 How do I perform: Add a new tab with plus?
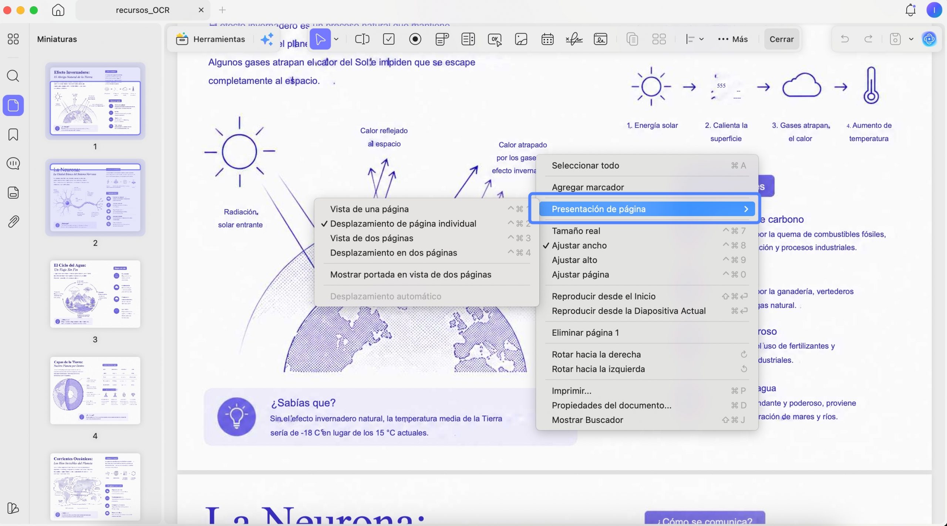pos(222,10)
